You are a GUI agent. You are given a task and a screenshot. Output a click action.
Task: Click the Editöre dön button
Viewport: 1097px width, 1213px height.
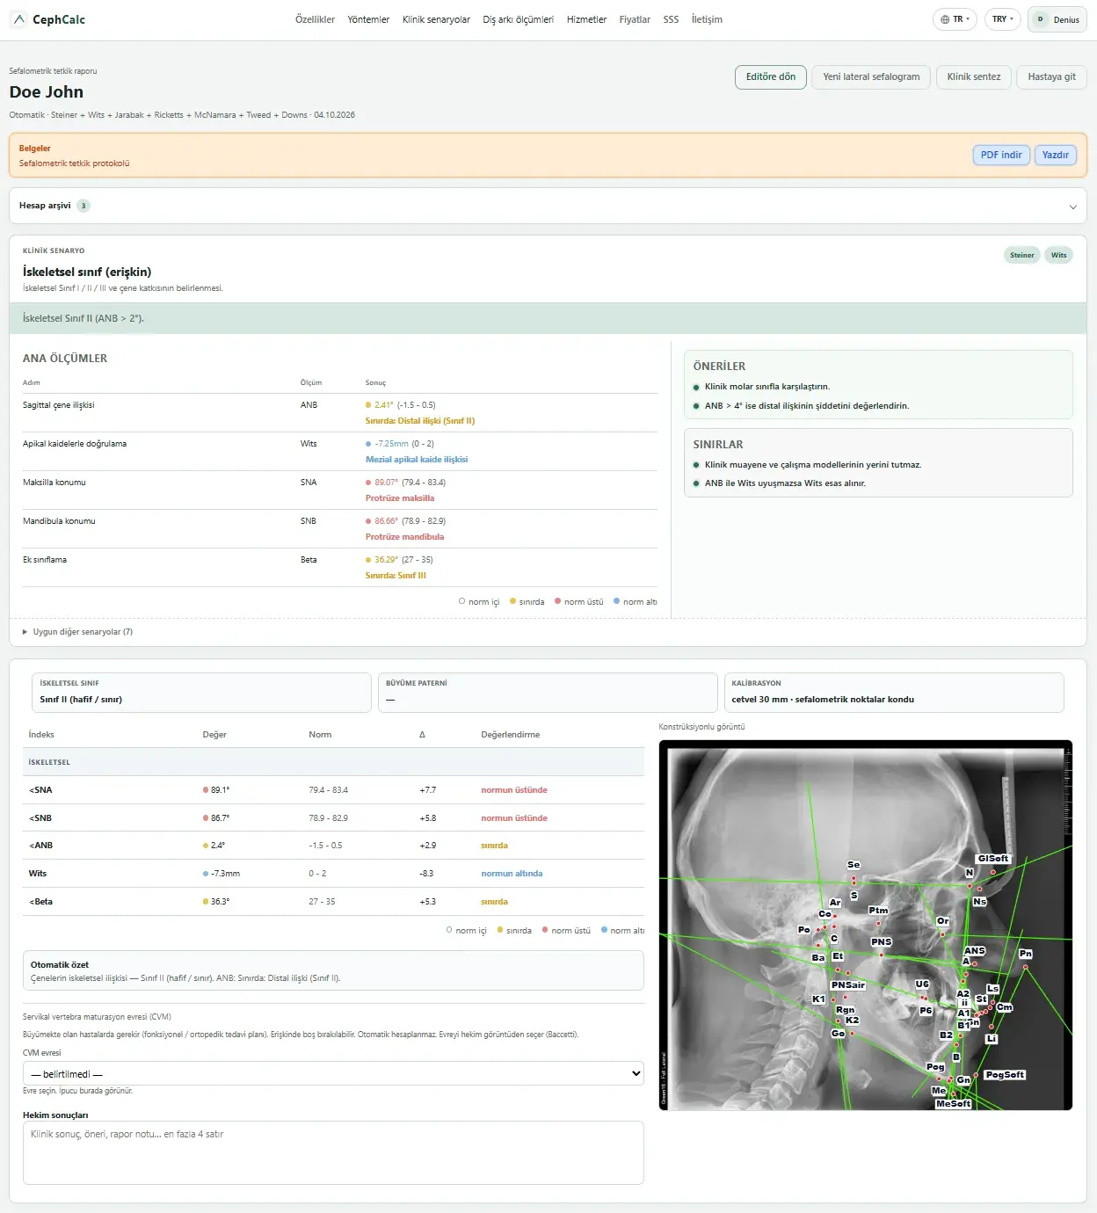click(771, 77)
